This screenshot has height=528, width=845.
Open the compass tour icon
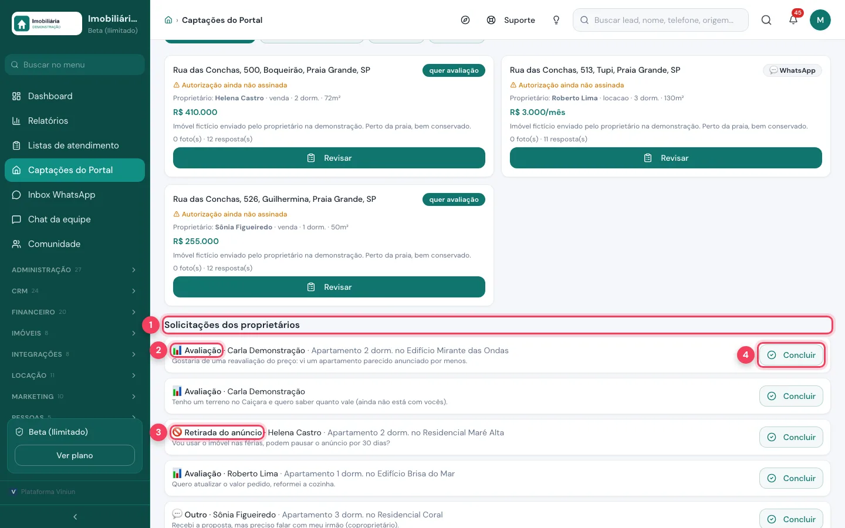point(465,20)
